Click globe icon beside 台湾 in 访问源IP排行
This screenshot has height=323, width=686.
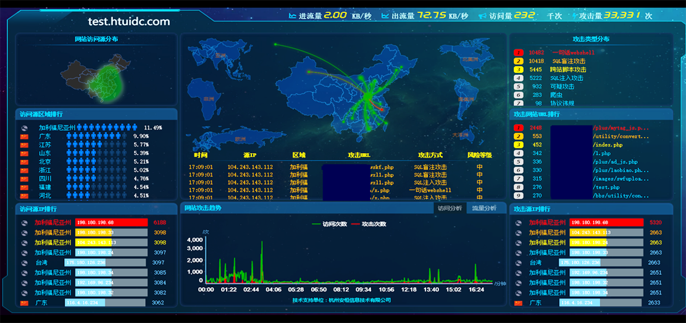click(x=25, y=262)
